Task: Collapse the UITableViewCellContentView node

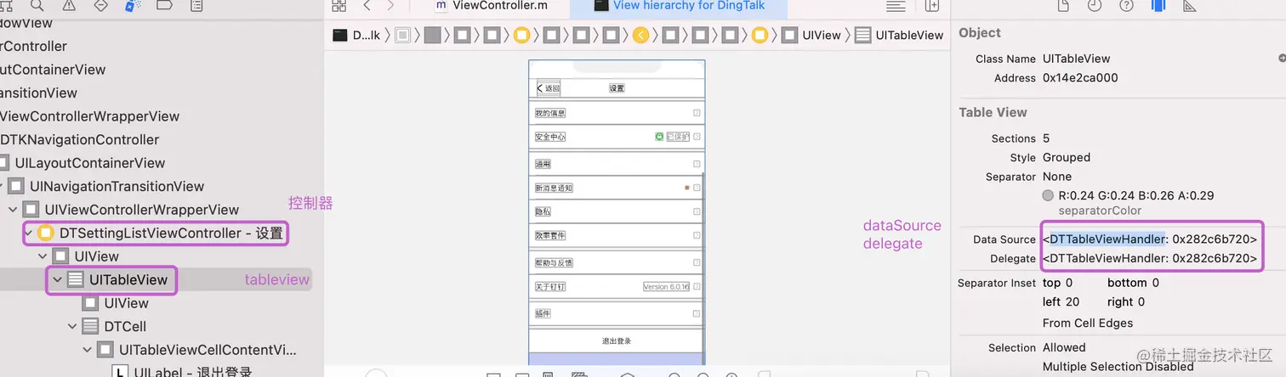Action: click(88, 350)
